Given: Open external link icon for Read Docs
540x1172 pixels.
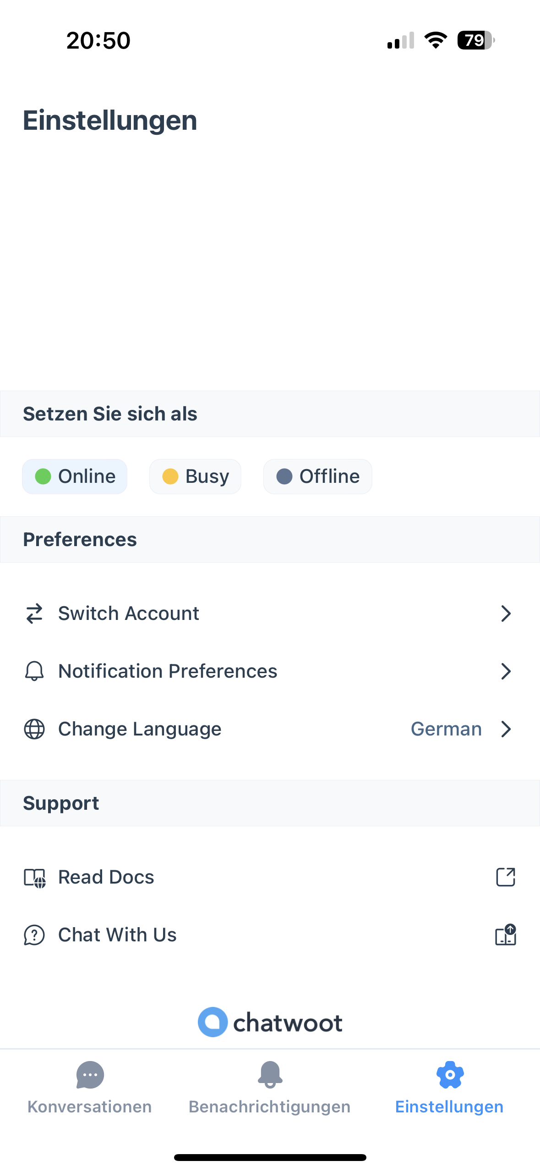Looking at the screenshot, I should click(506, 877).
